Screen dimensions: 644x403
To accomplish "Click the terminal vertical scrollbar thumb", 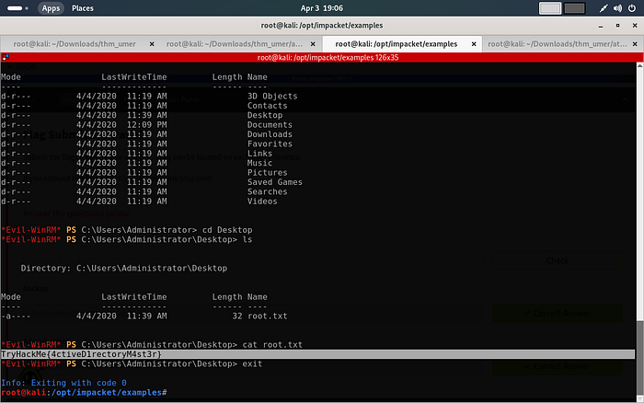I will click(640, 356).
